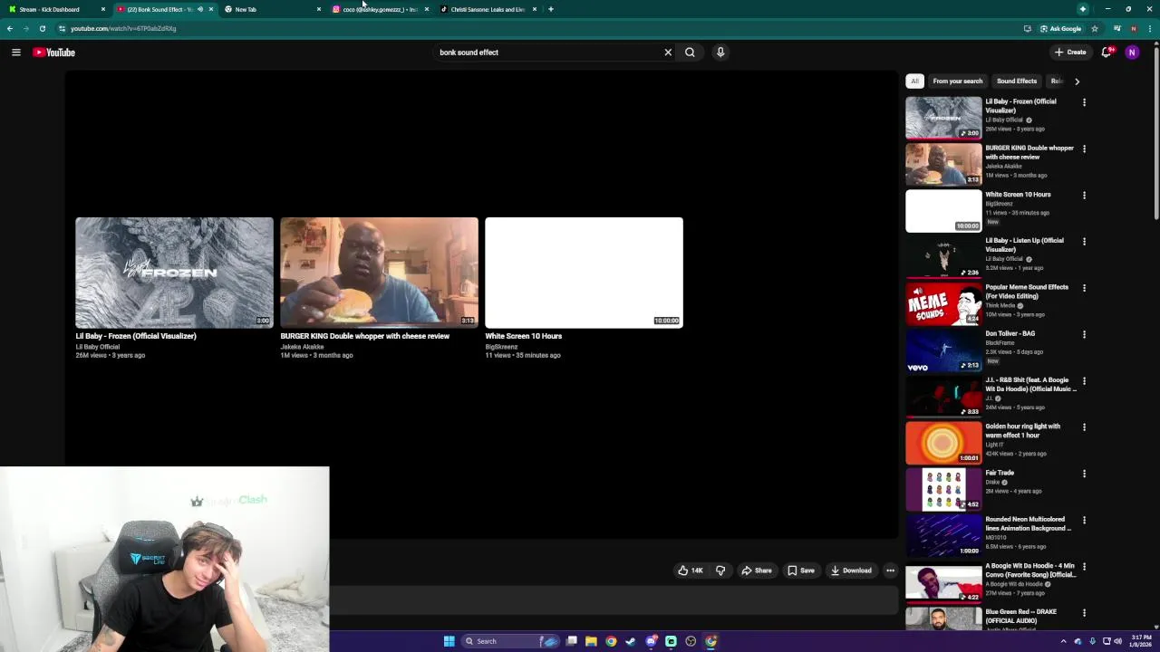Open Discord from the taskbar
Viewport: 1160px width, 652px height.
(x=651, y=641)
